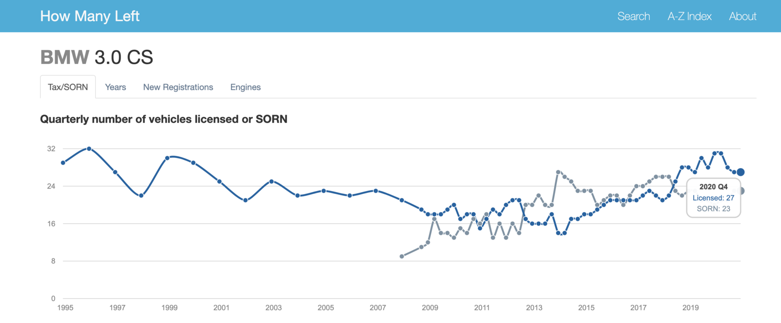781x323 pixels.
Task: Click the first grey SORN point near 2008
Action: pyautogui.click(x=402, y=256)
